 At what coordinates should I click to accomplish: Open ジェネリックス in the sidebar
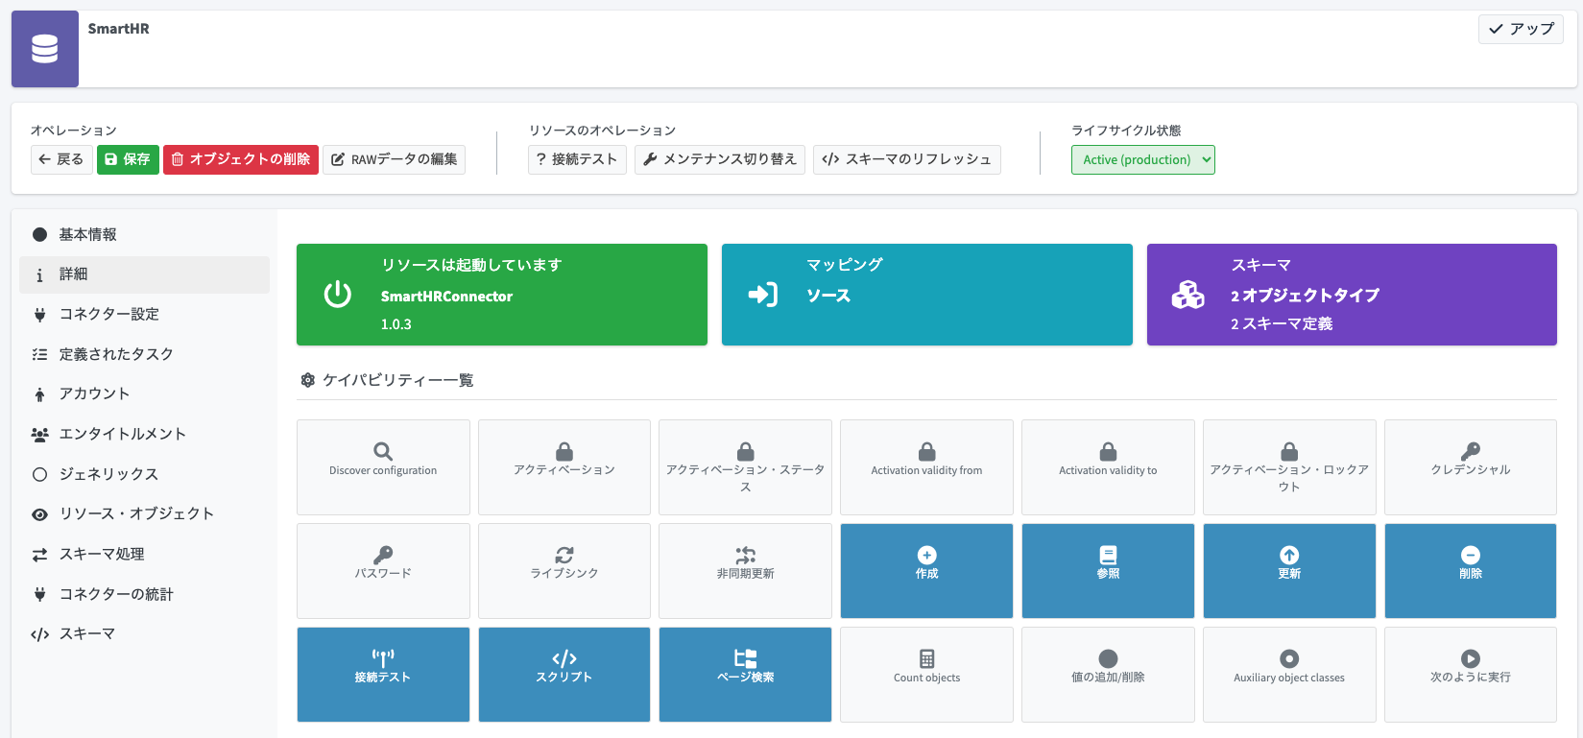pyautogui.click(x=144, y=474)
